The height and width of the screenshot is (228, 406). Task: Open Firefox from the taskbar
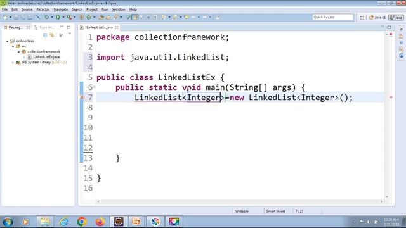coord(100,222)
